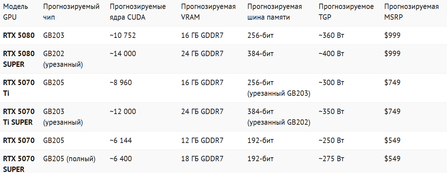
Task: Click the 'GB202 (урезанный)' chip cell
Action: 63,59
